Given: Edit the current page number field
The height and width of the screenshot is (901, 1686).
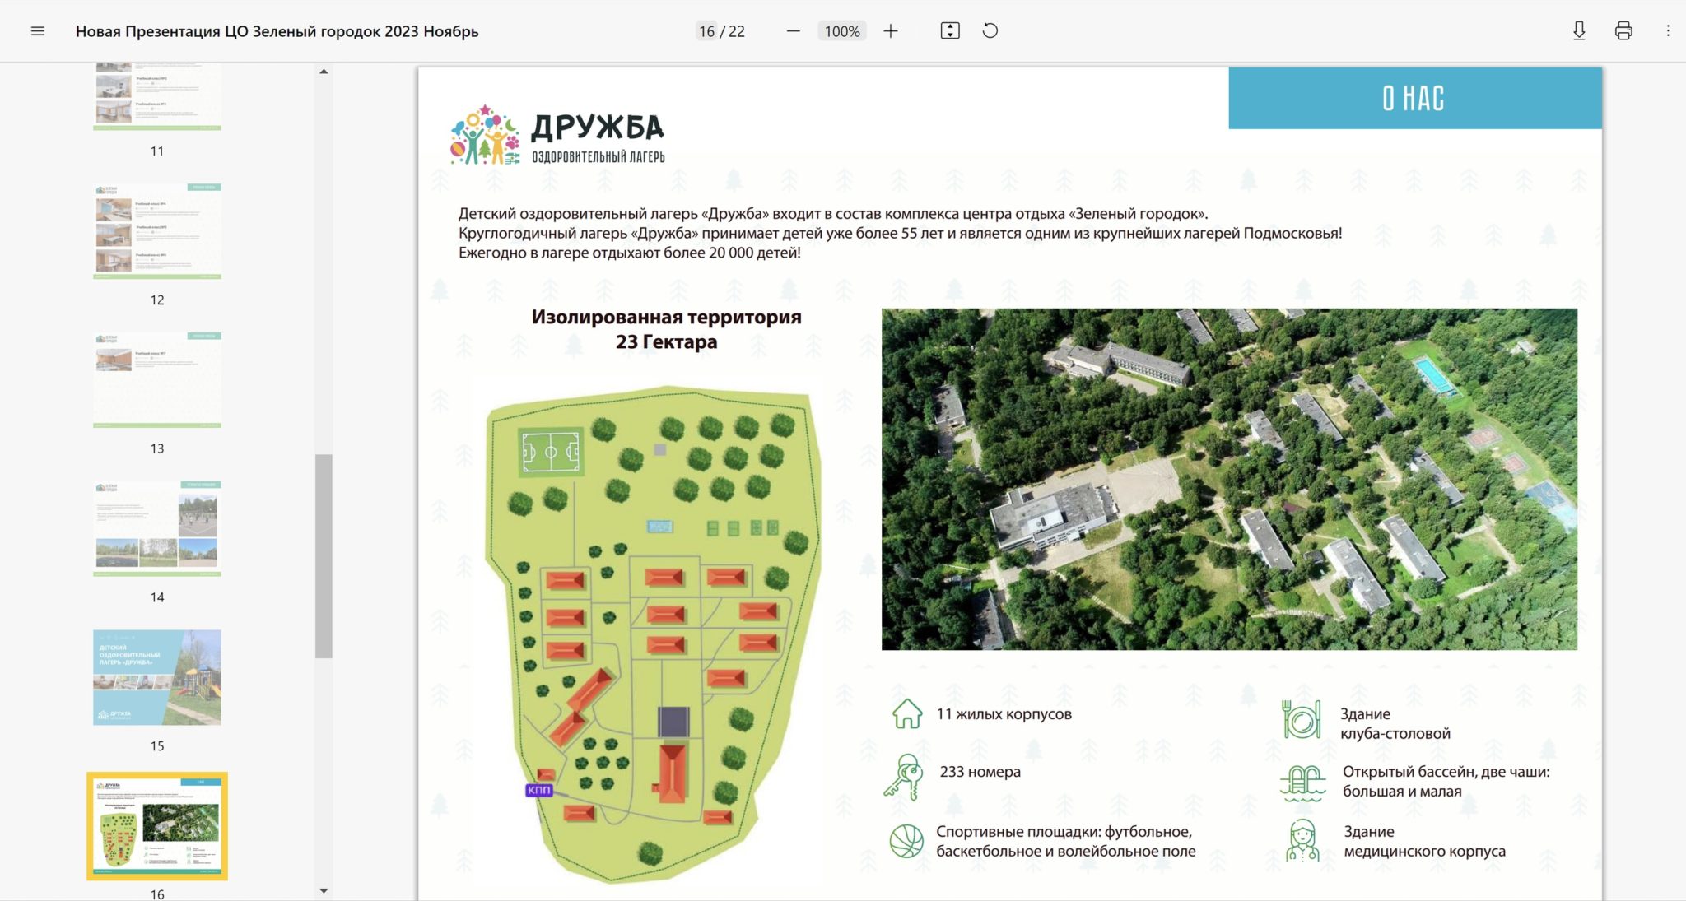Looking at the screenshot, I should tap(706, 31).
